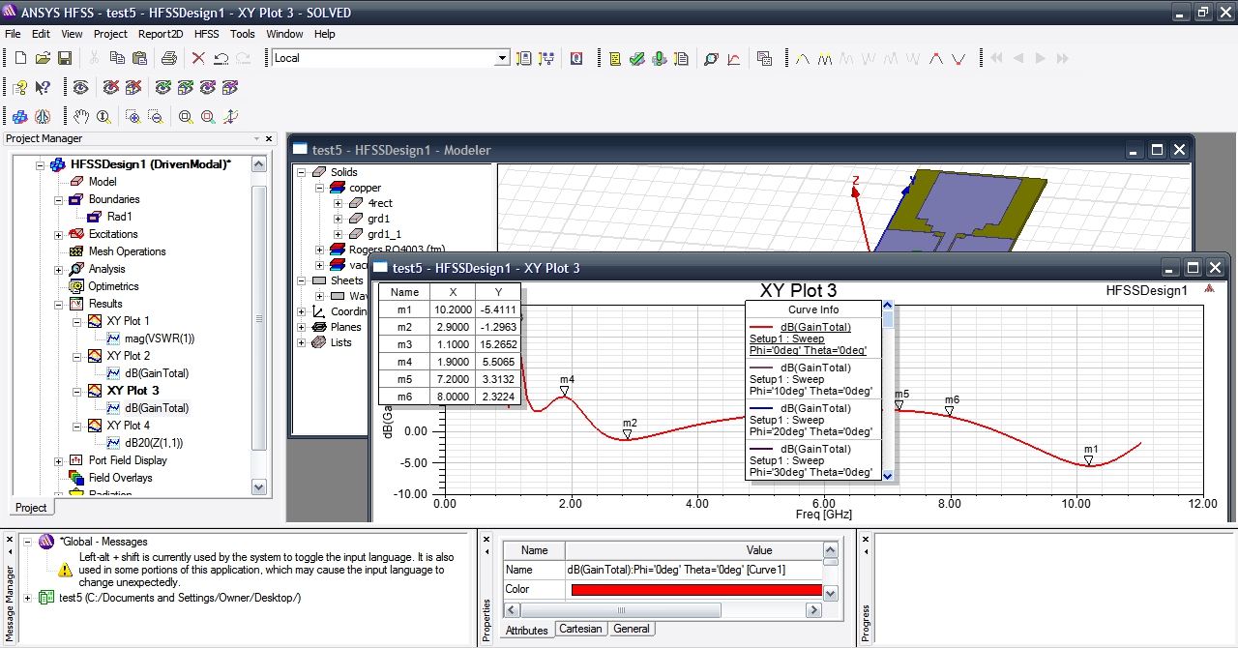Click the Curve Info scroll down arrow

pos(888,475)
